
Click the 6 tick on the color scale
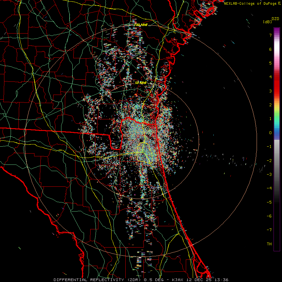(x=270, y=49)
